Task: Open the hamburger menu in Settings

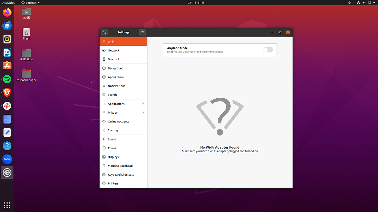Action: (142, 32)
